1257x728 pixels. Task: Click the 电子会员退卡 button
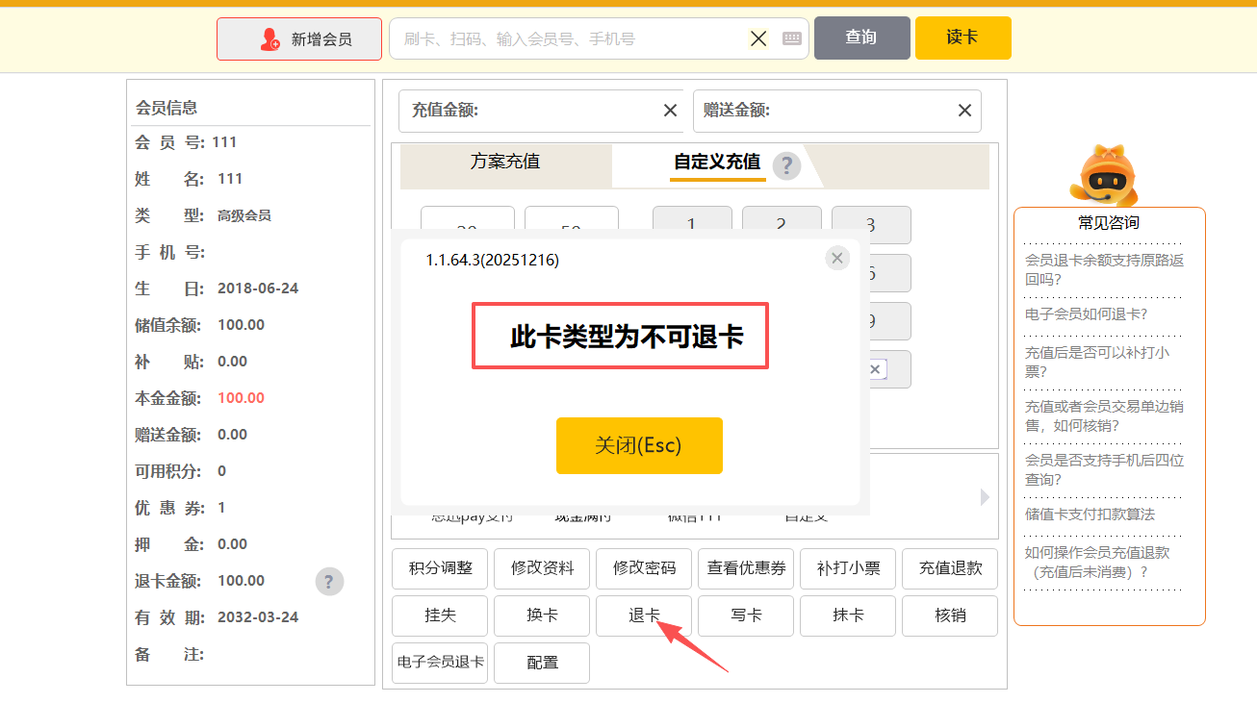[441, 663]
